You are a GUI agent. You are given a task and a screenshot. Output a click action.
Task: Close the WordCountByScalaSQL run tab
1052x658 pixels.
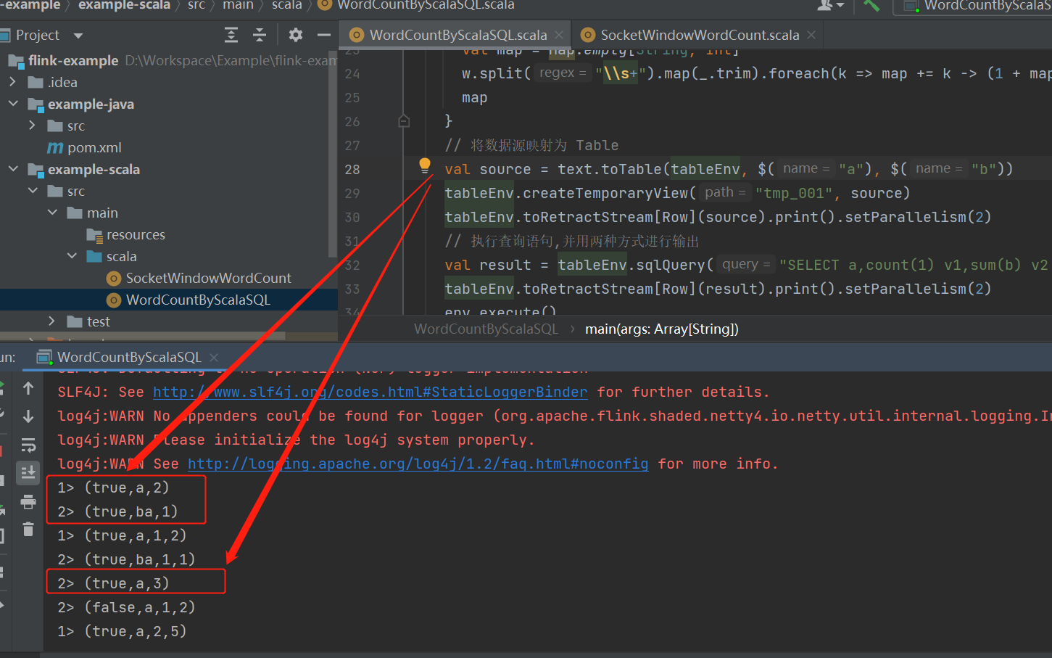214,357
